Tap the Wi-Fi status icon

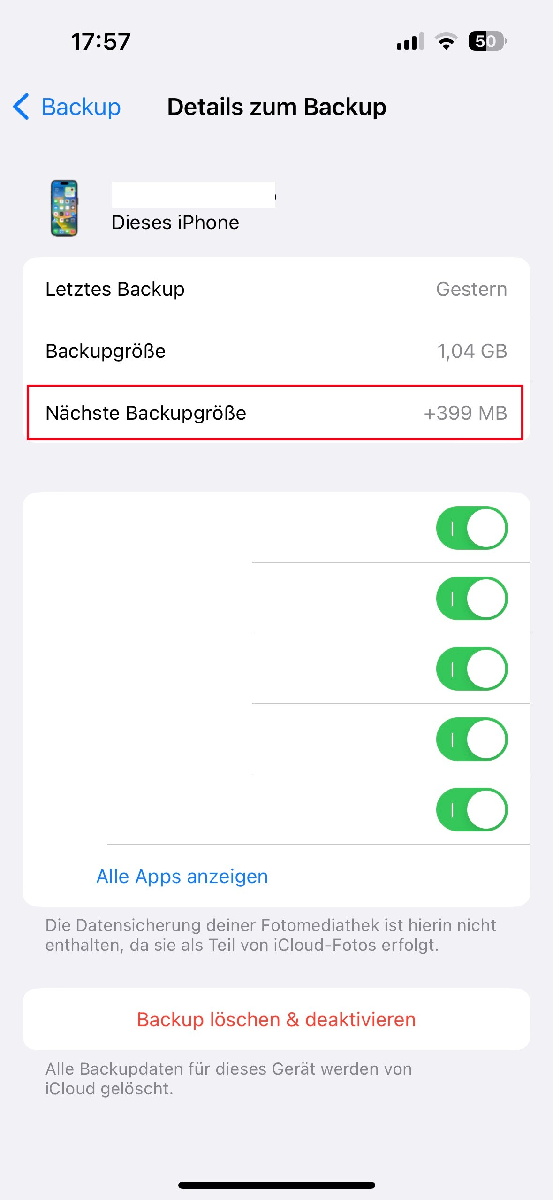point(446,42)
